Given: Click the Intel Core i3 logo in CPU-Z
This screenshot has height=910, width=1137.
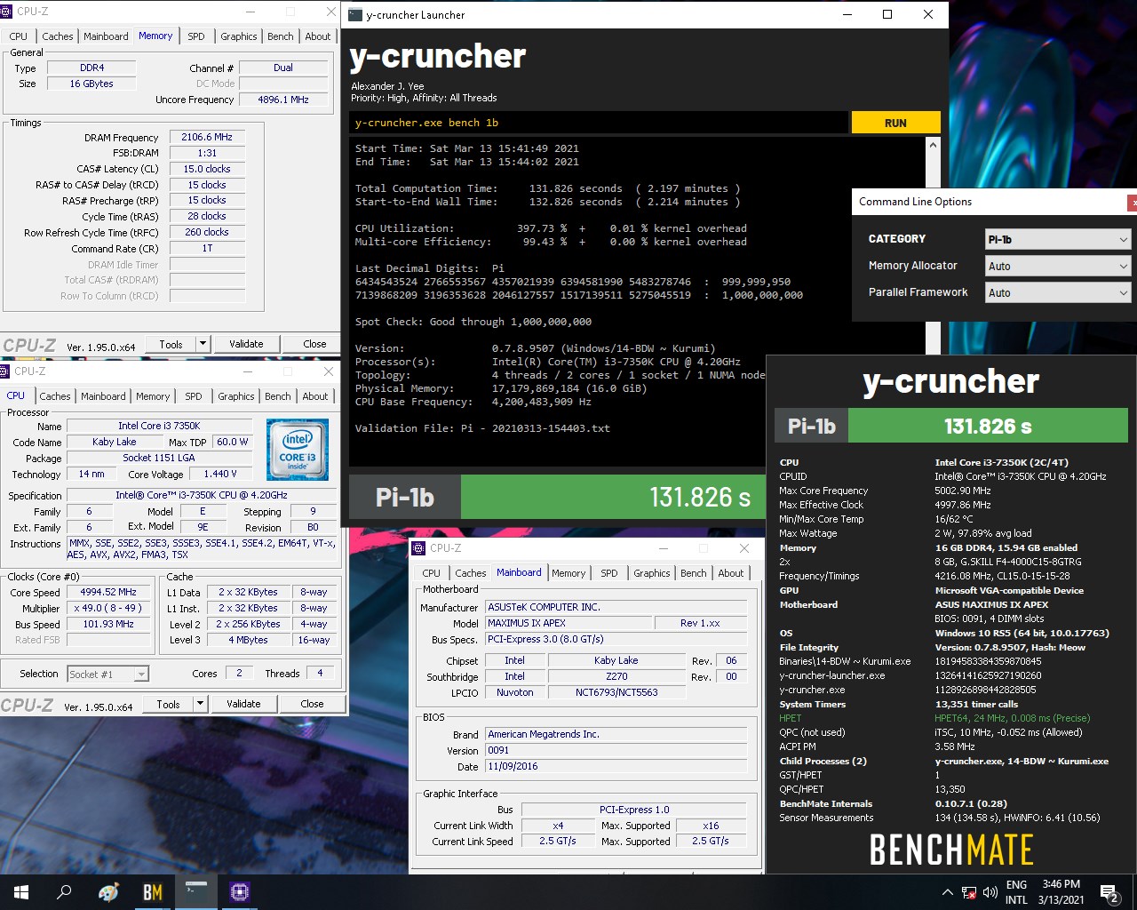Looking at the screenshot, I should 298,450.
